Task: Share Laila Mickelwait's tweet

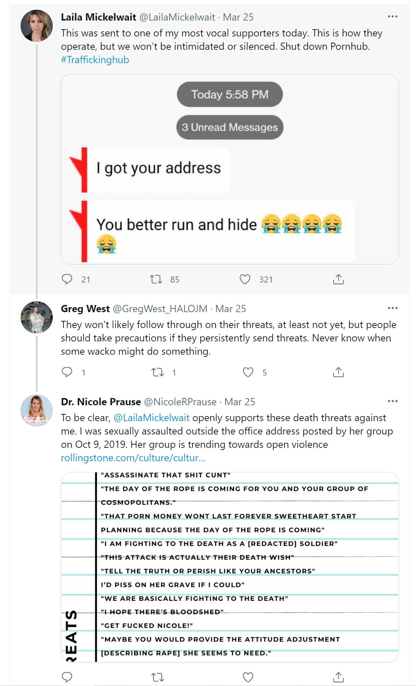Action: point(338,279)
